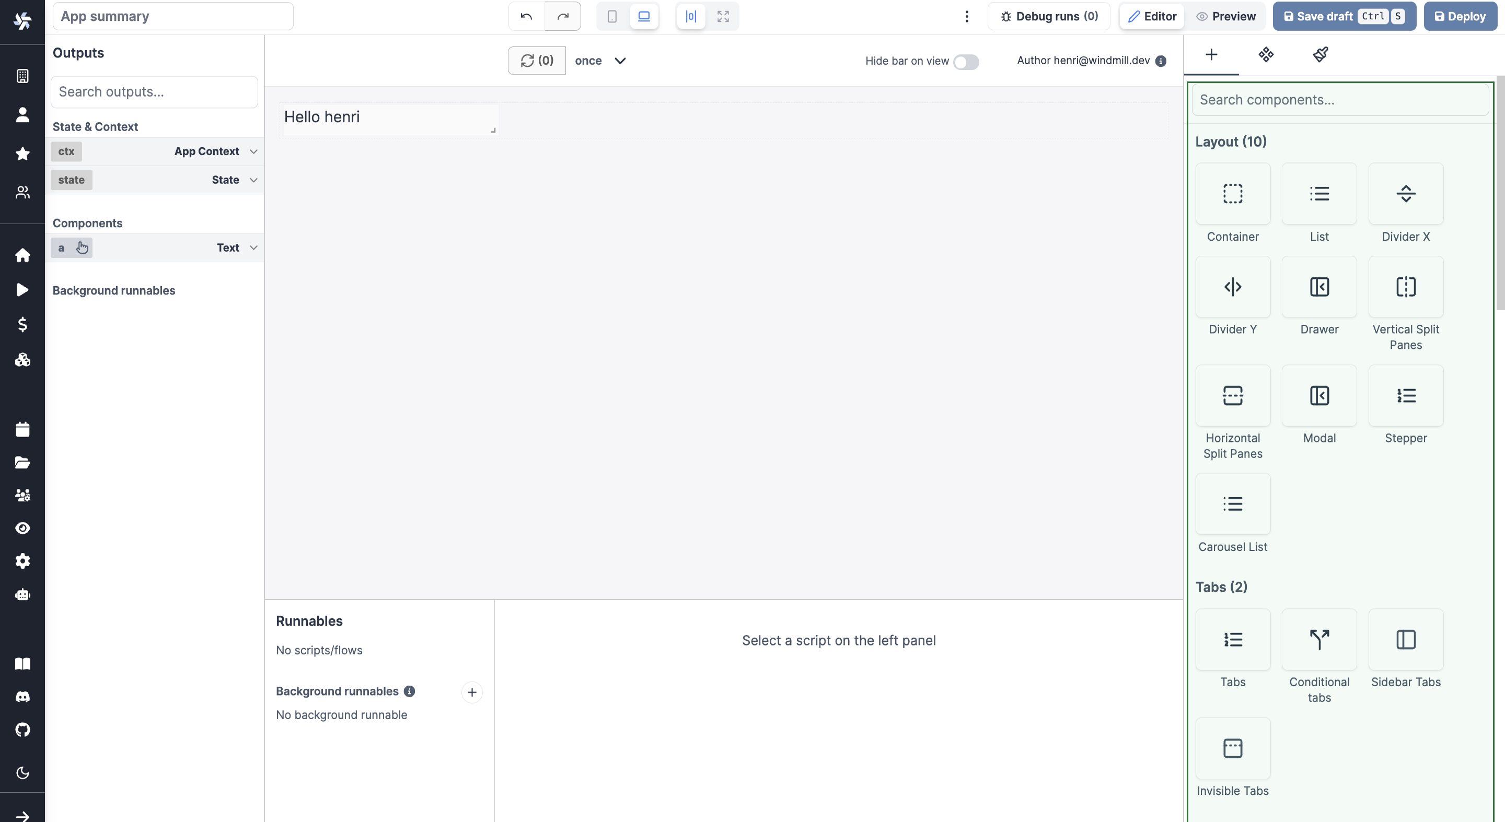Collapse the state output entry
This screenshot has height=822, width=1505.
coord(253,180)
